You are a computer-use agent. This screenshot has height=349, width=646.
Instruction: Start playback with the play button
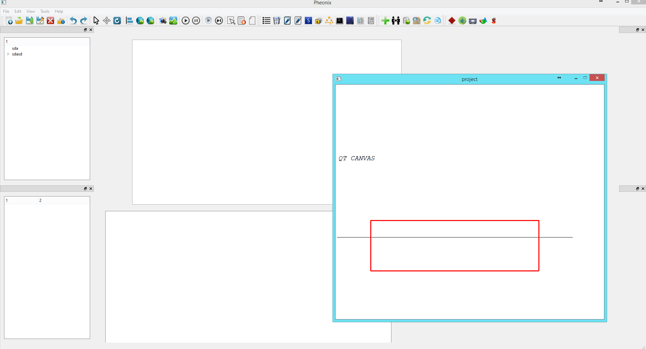[x=186, y=21]
